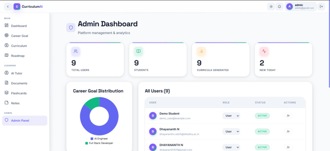The width and height of the screenshot is (330, 151).
Task: Click the Dhayananth N avatar
Action: point(153,131)
